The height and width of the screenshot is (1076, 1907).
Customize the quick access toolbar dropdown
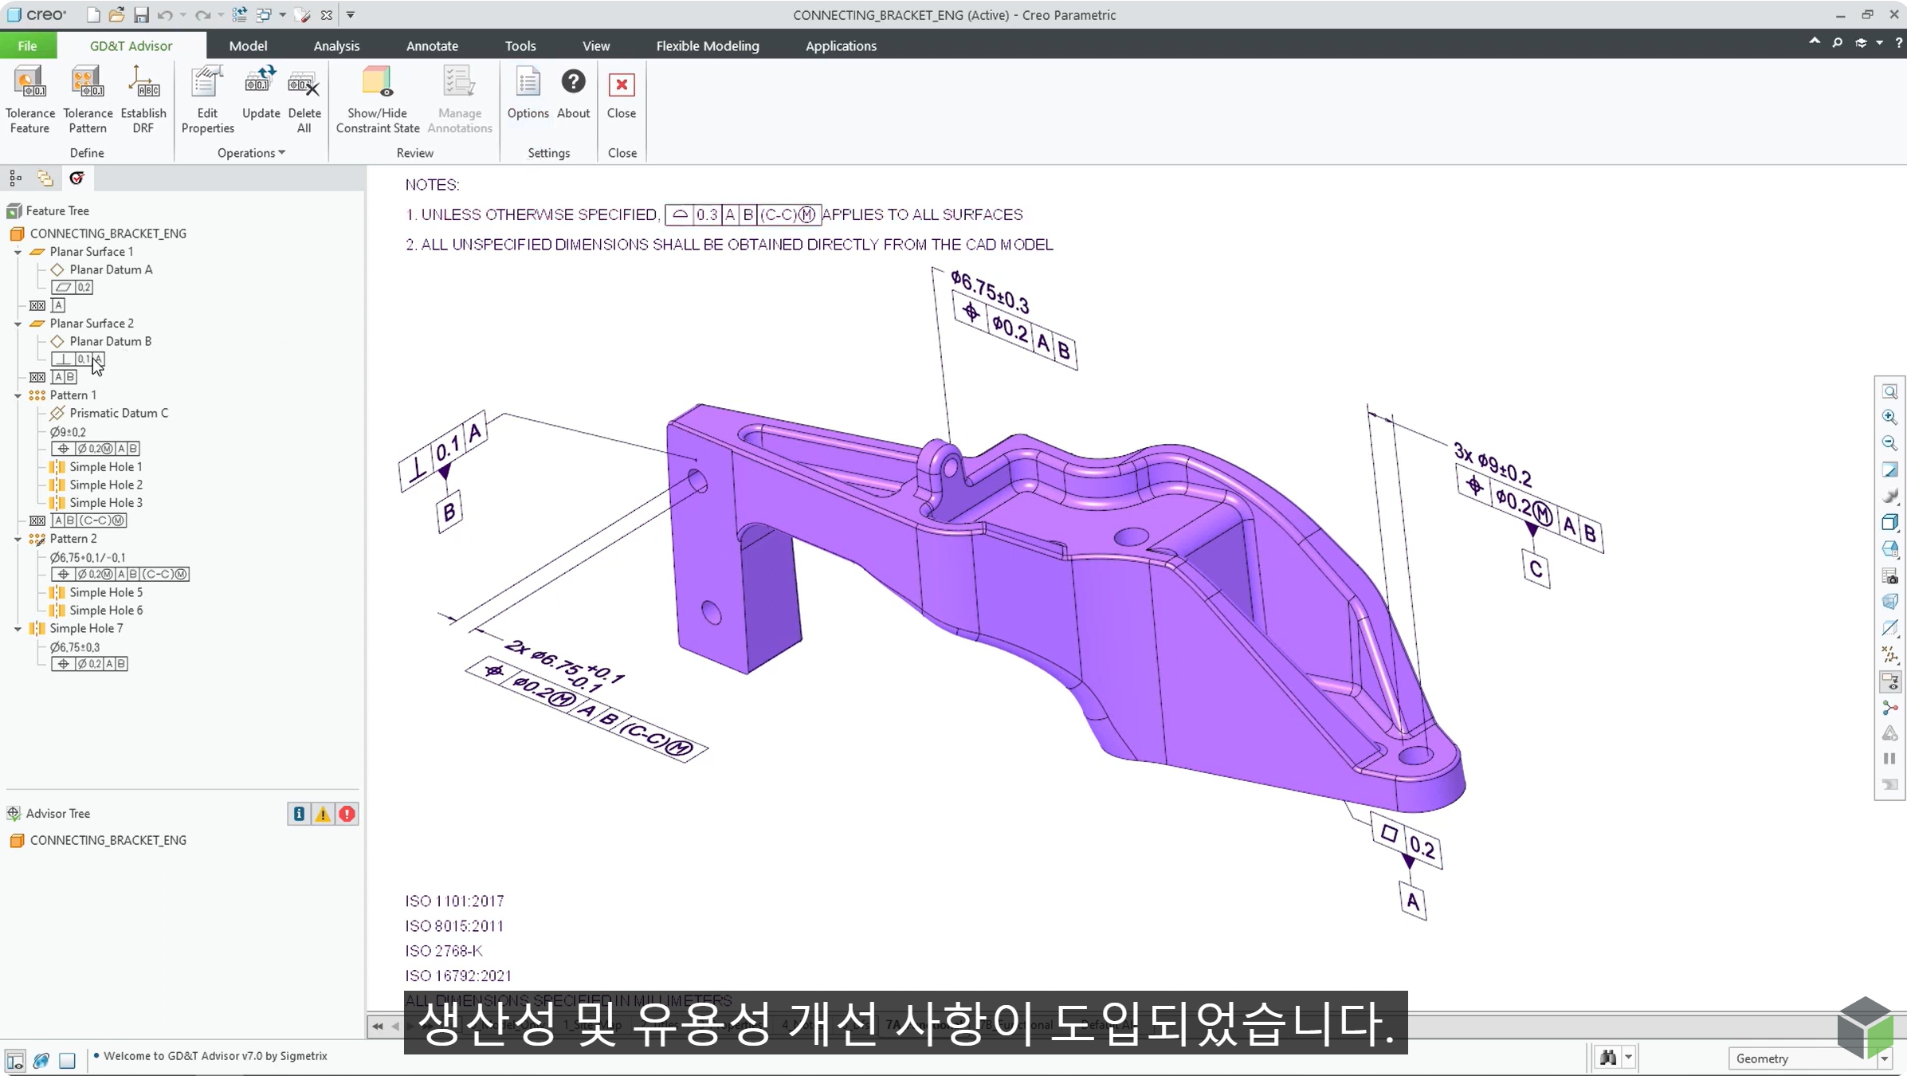click(351, 15)
